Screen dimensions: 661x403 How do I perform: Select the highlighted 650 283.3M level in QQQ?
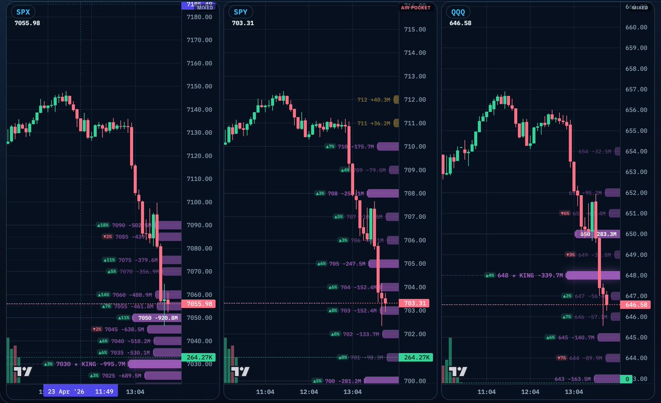point(597,234)
